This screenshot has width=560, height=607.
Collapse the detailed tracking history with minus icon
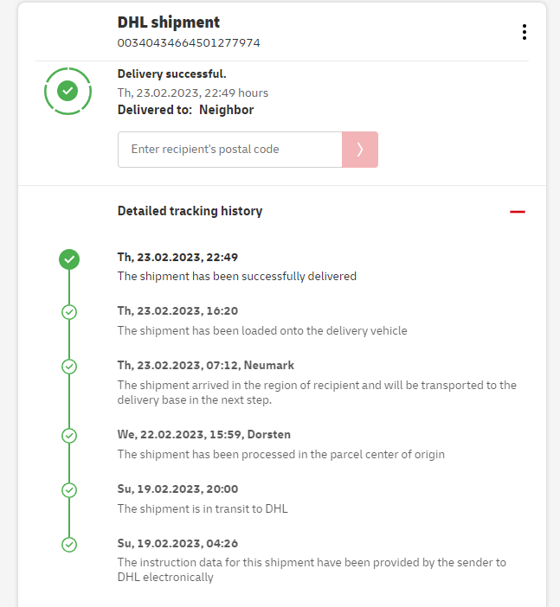click(518, 211)
